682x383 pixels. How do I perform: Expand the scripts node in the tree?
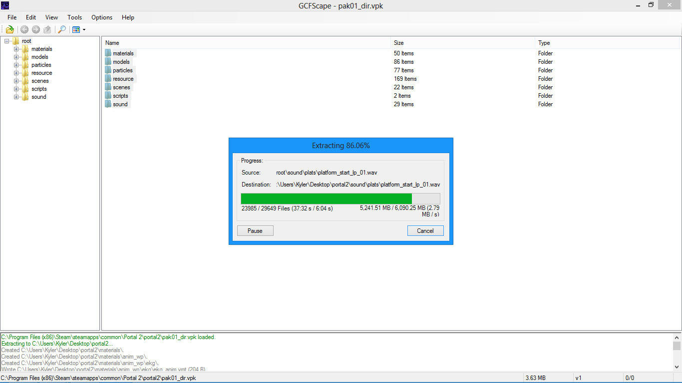tap(16, 89)
